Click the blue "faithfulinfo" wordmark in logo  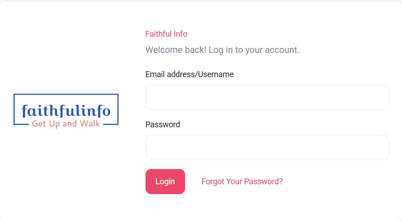[x=66, y=110]
